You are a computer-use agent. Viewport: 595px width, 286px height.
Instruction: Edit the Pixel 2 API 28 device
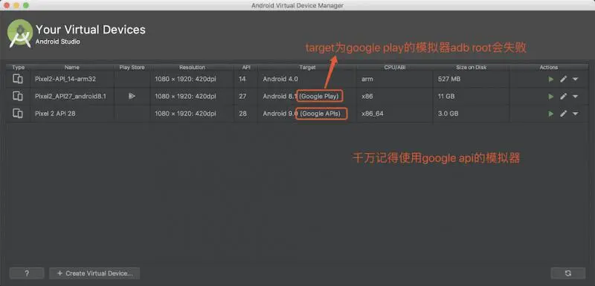click(x=564, y=114)
